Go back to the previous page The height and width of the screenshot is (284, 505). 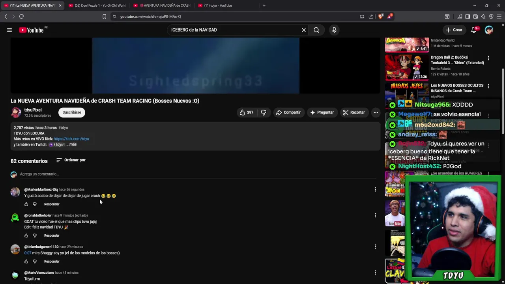[x=6, y=17]
